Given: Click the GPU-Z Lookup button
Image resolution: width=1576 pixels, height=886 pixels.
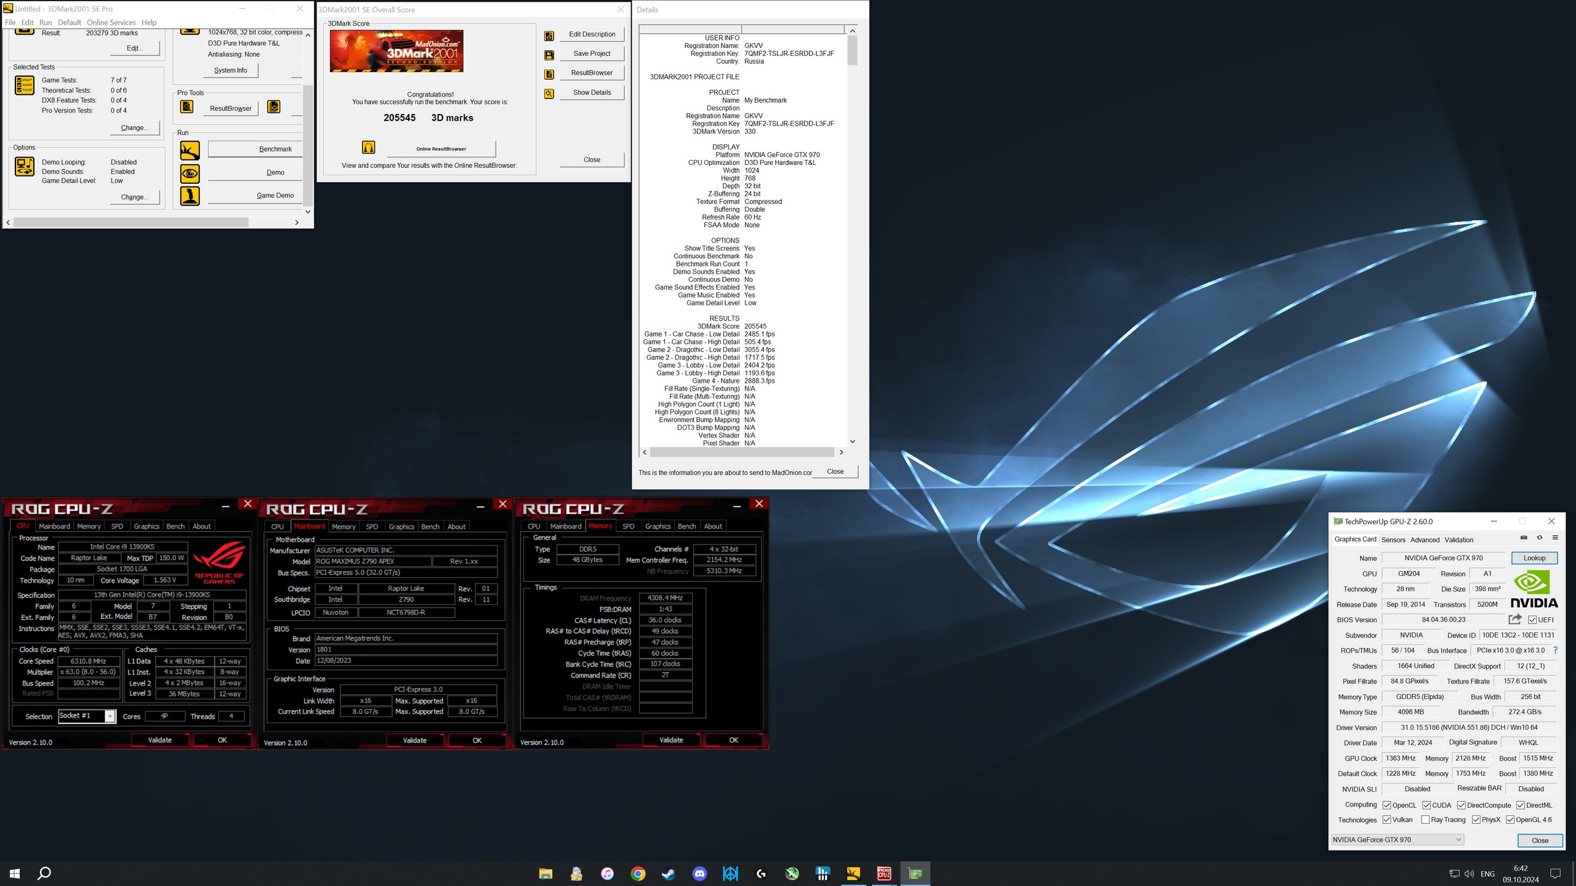Looking at the screenshot, I should pos(1534,558).
